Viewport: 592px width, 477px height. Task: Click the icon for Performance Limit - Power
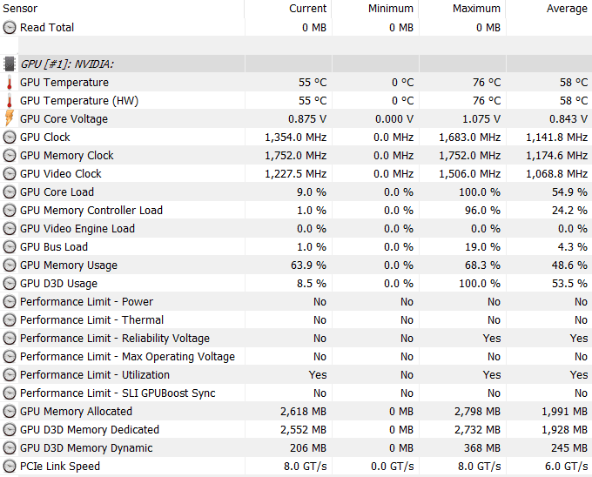point(10,301)
